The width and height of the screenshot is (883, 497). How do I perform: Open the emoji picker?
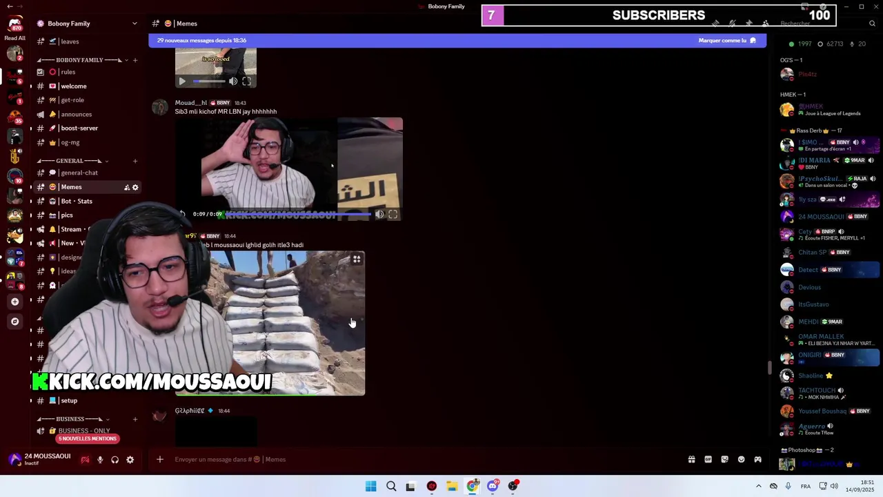741,460
